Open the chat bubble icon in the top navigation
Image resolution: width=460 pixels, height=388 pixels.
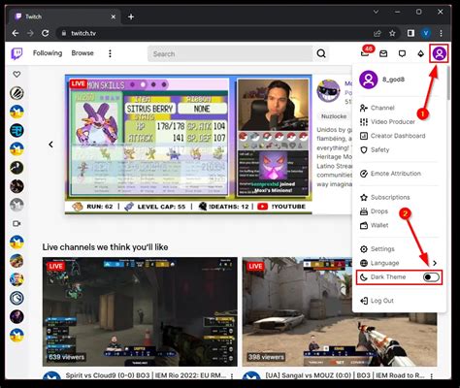[x=402, y=53]
